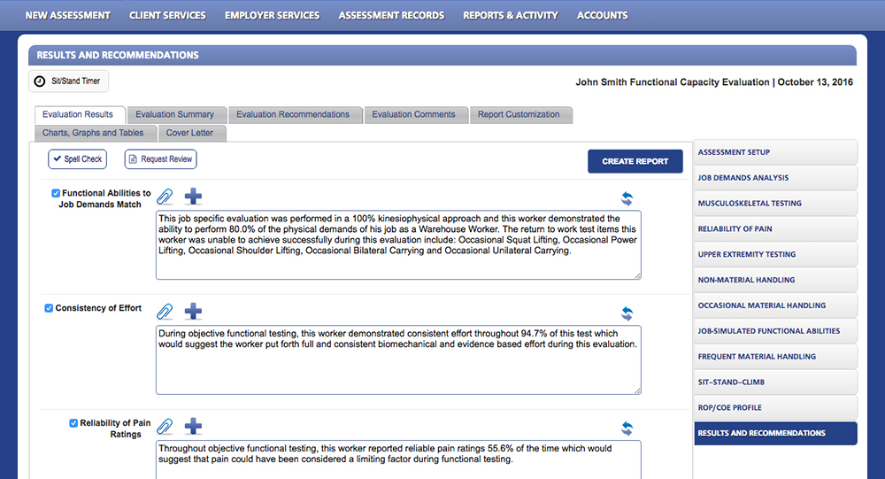Open the Accounts menu

(602, 15)
